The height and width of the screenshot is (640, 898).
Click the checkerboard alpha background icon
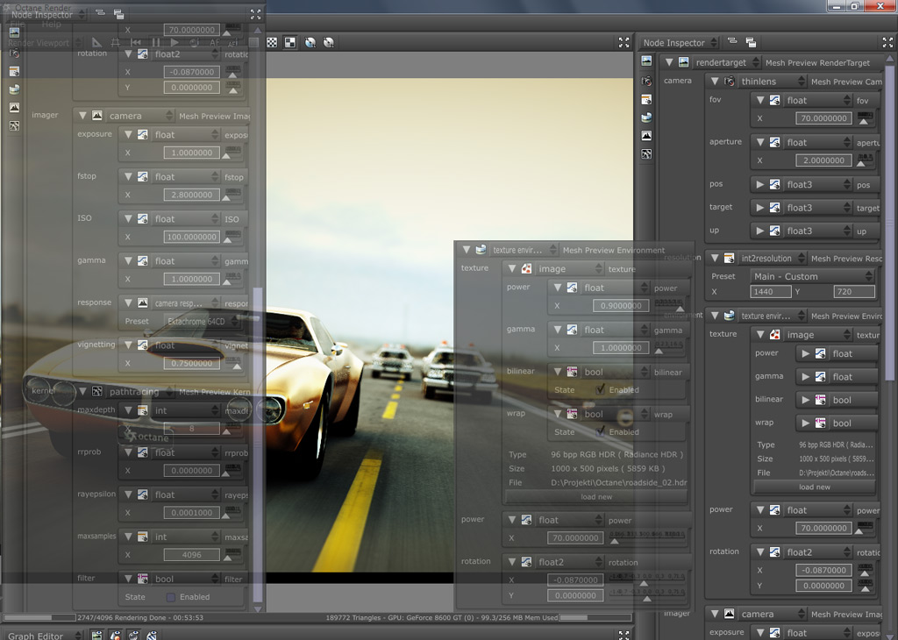(272, 42)
